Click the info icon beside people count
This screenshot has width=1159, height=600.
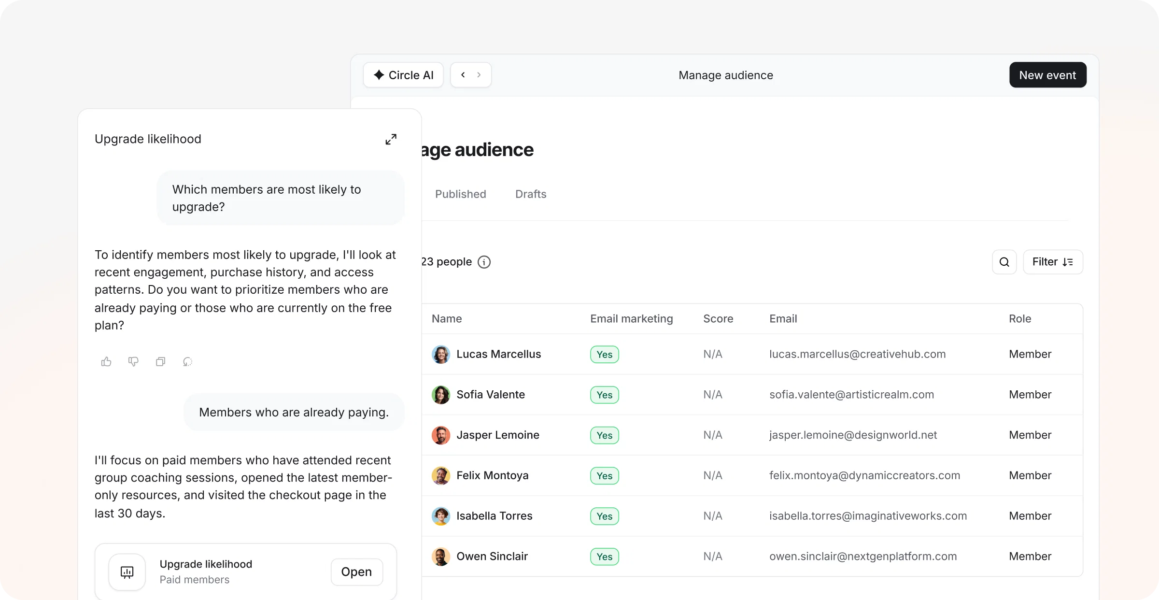(484, 262)
